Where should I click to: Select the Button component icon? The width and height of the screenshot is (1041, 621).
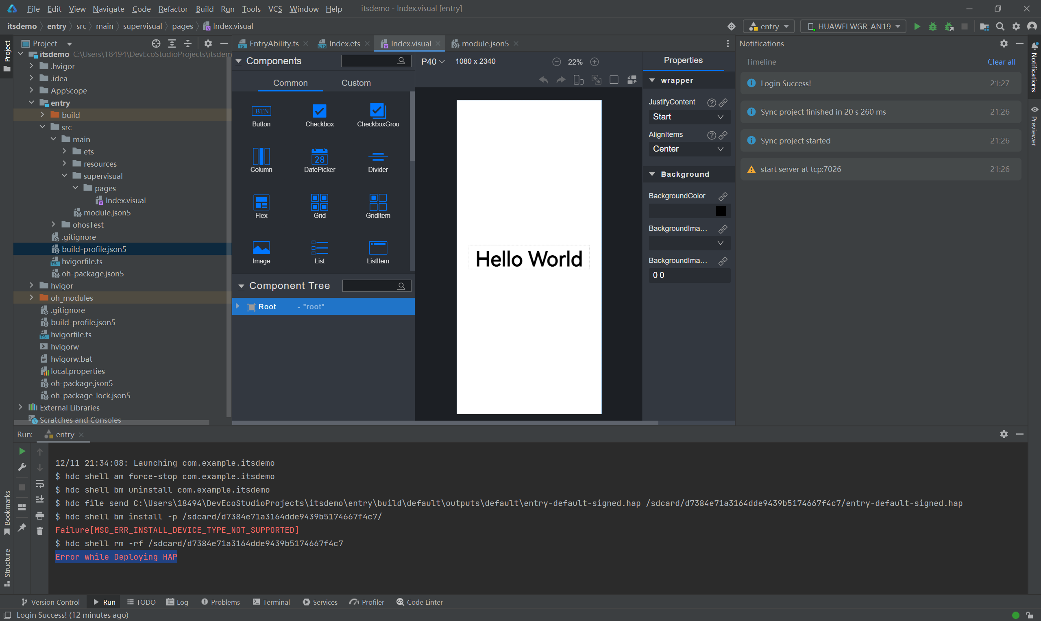(x=261, y=111)
